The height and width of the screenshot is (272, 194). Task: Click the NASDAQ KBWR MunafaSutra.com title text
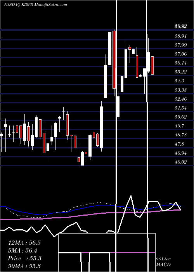[x=35, y=5]
